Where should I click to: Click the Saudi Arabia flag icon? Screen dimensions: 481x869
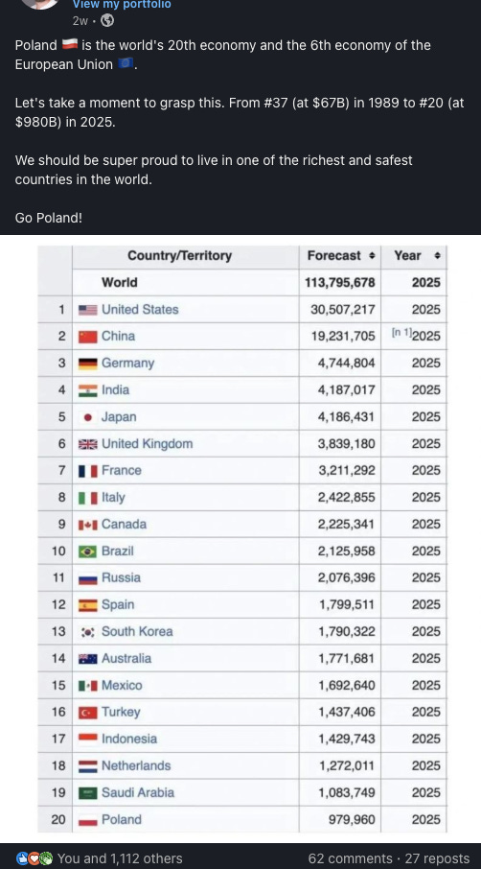87,793
